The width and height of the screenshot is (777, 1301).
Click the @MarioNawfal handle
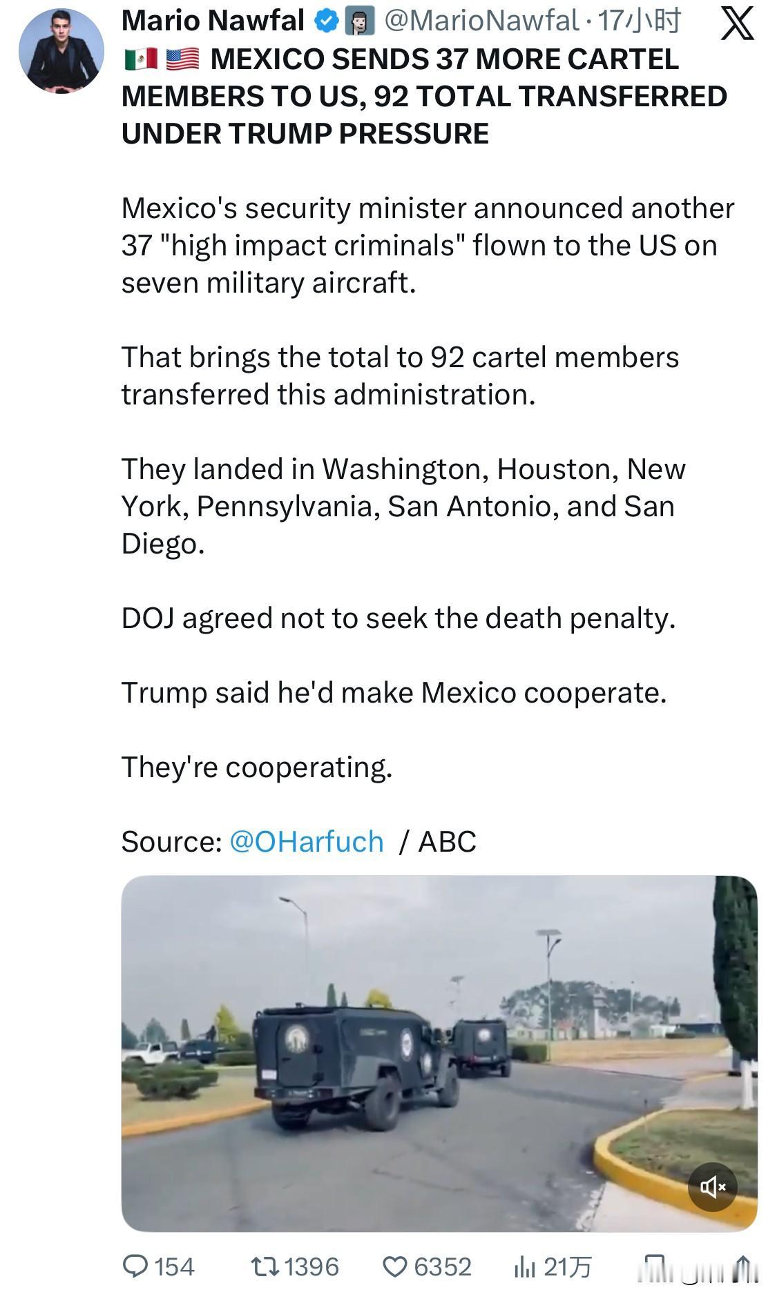tap(481, 22)
